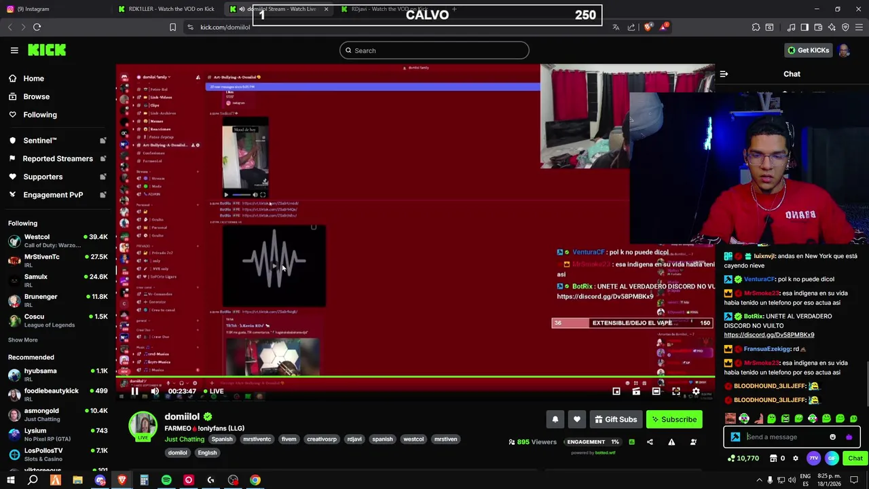
Task: Open Spotify from the taskbar
Action: 166,480
